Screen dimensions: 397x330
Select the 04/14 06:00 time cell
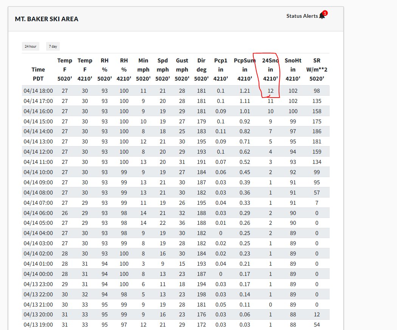(38, 213)
